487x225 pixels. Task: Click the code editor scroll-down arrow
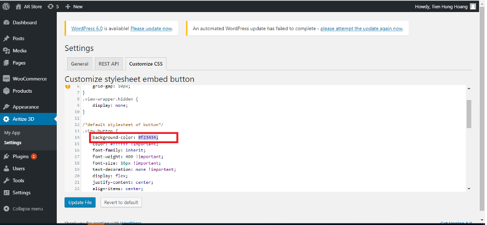(x=469, y=189)
